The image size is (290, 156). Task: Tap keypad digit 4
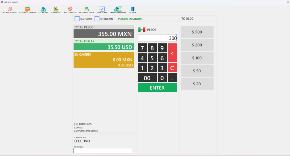142,58
